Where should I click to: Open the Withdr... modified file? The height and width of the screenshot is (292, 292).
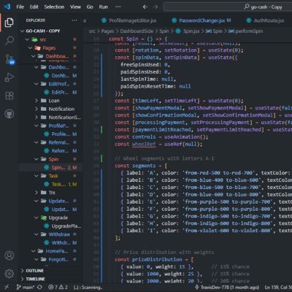[x=50, y=242]
